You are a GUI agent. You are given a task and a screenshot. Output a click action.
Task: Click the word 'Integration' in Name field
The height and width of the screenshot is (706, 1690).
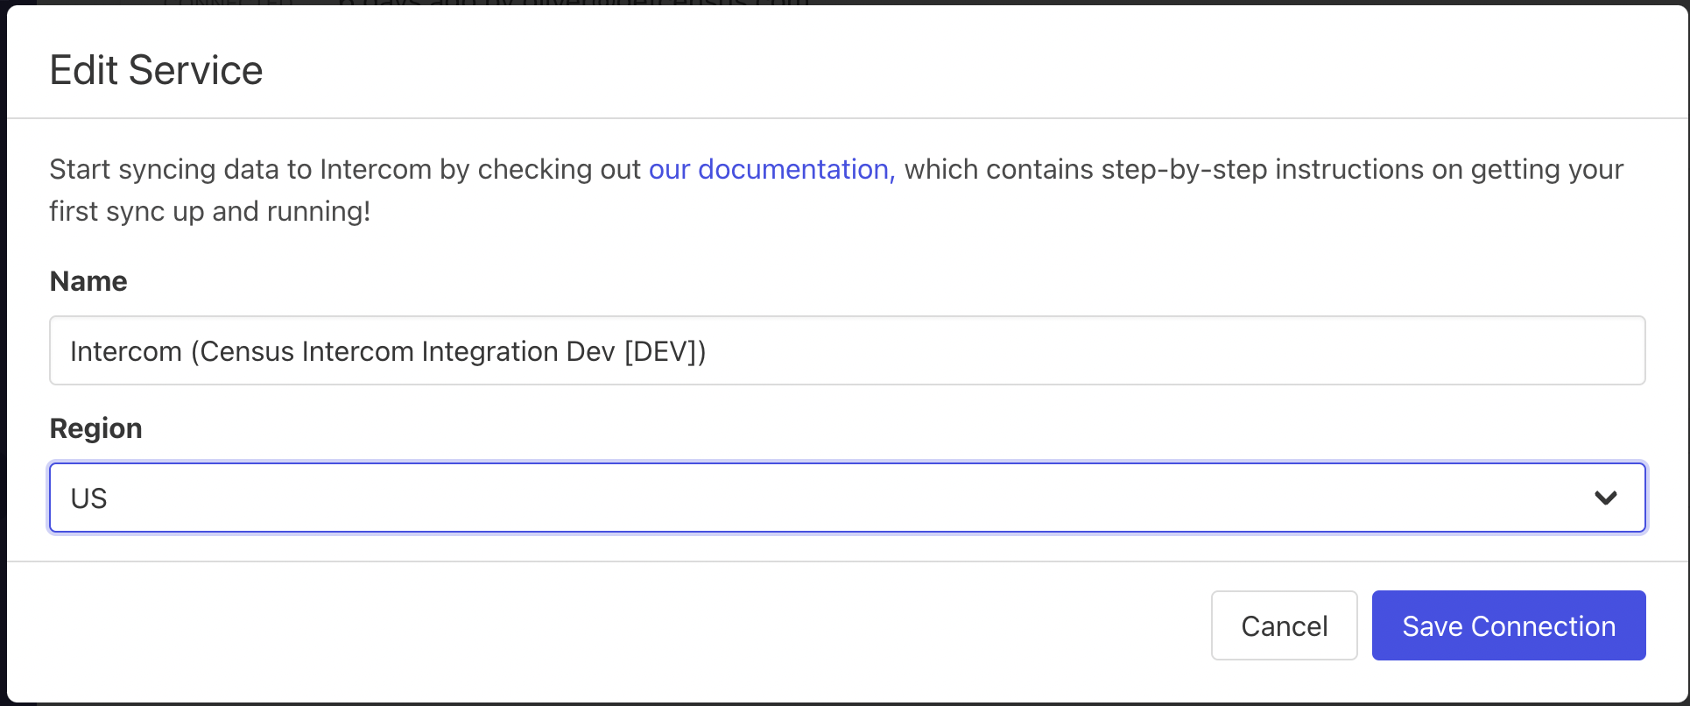[x=489, y=351]
